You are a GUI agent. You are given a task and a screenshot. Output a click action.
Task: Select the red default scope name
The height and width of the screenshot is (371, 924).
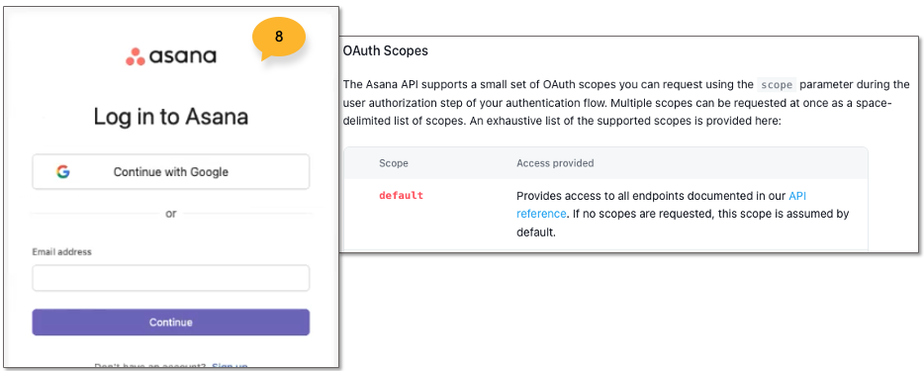coord(402,196)
